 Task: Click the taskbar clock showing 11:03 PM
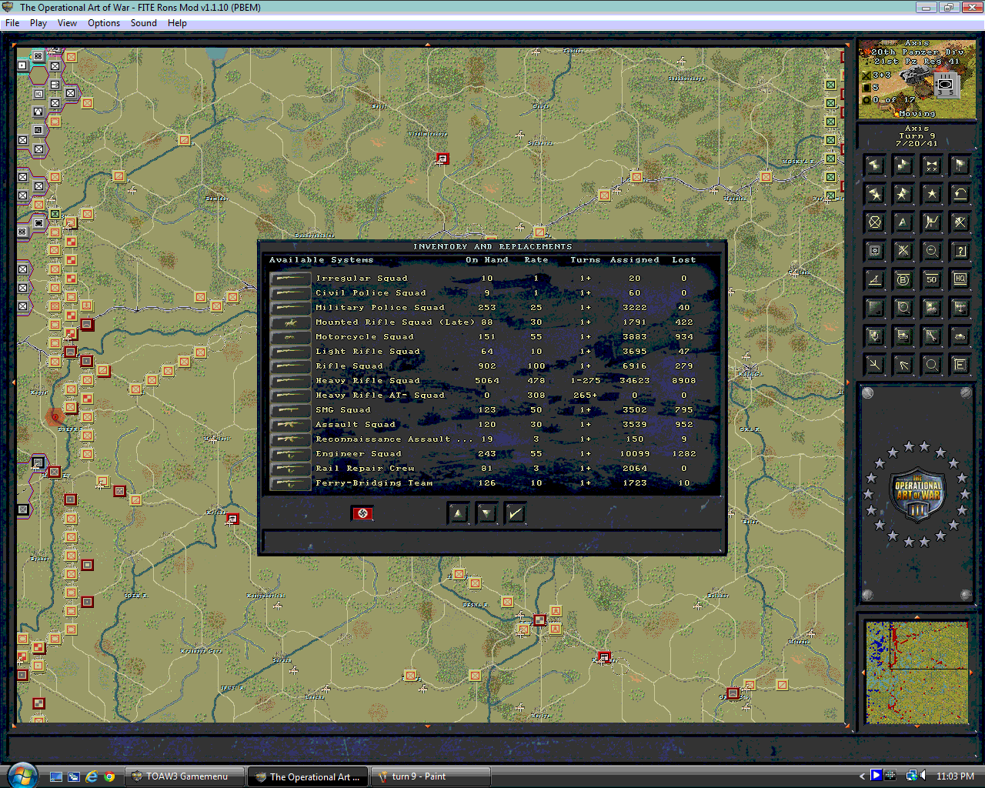coord(955,776)
